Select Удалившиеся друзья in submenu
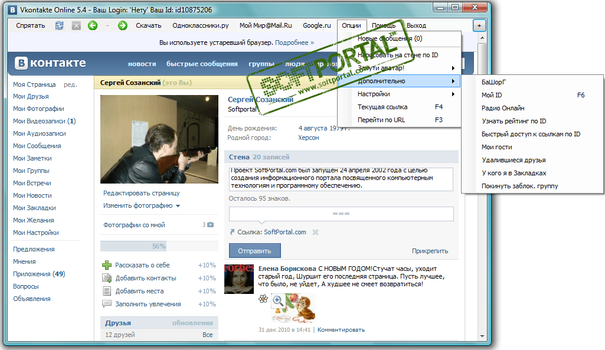This screenshot has height=350, width=605. (532, 160)
